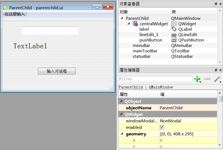The image size is (223, 150).
Task: Close the Property Editor panel
Action: pos(221,70)
